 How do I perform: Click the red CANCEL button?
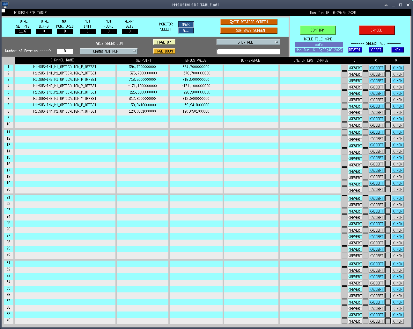pyautogui.click(x=377, y=30)
